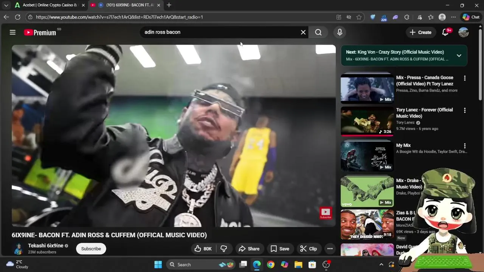This screenshot has height=272, width=484.
Task: Open the Edge profile avatar in toolbar
Action: pyautogui.click(x=442, y=17)
